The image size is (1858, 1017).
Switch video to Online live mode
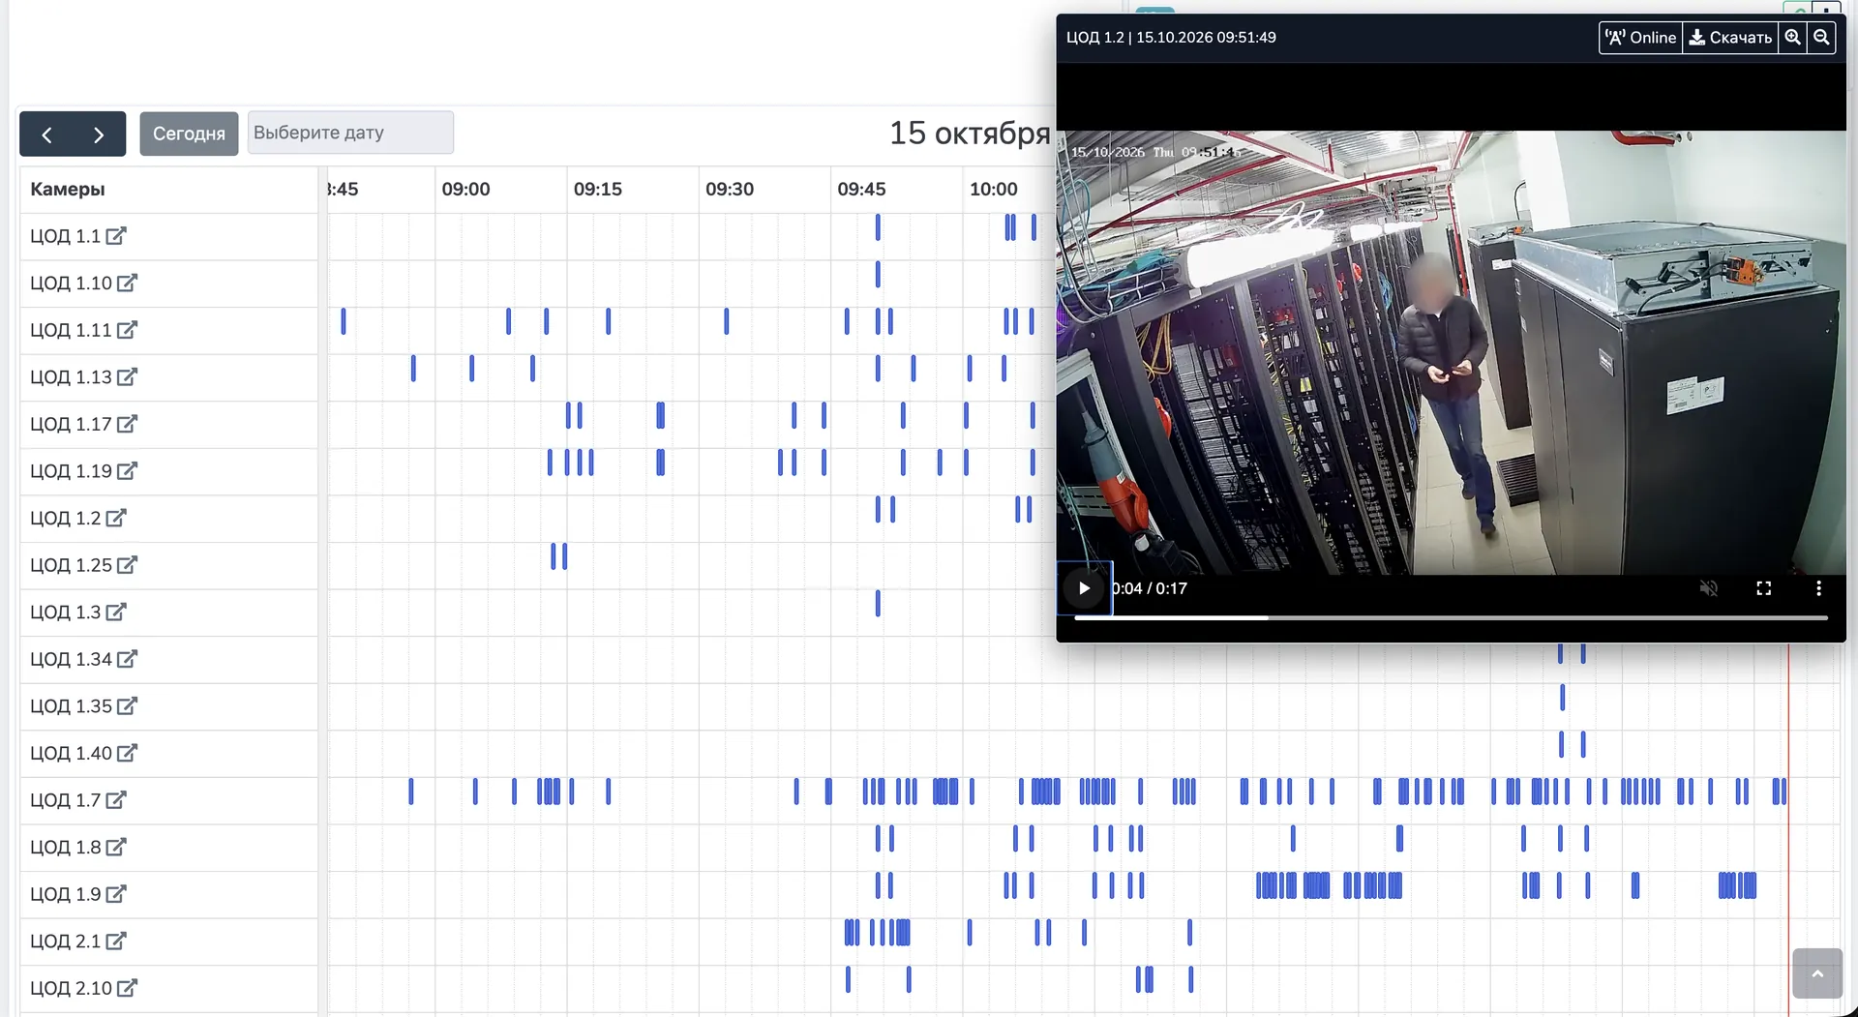1640,38
